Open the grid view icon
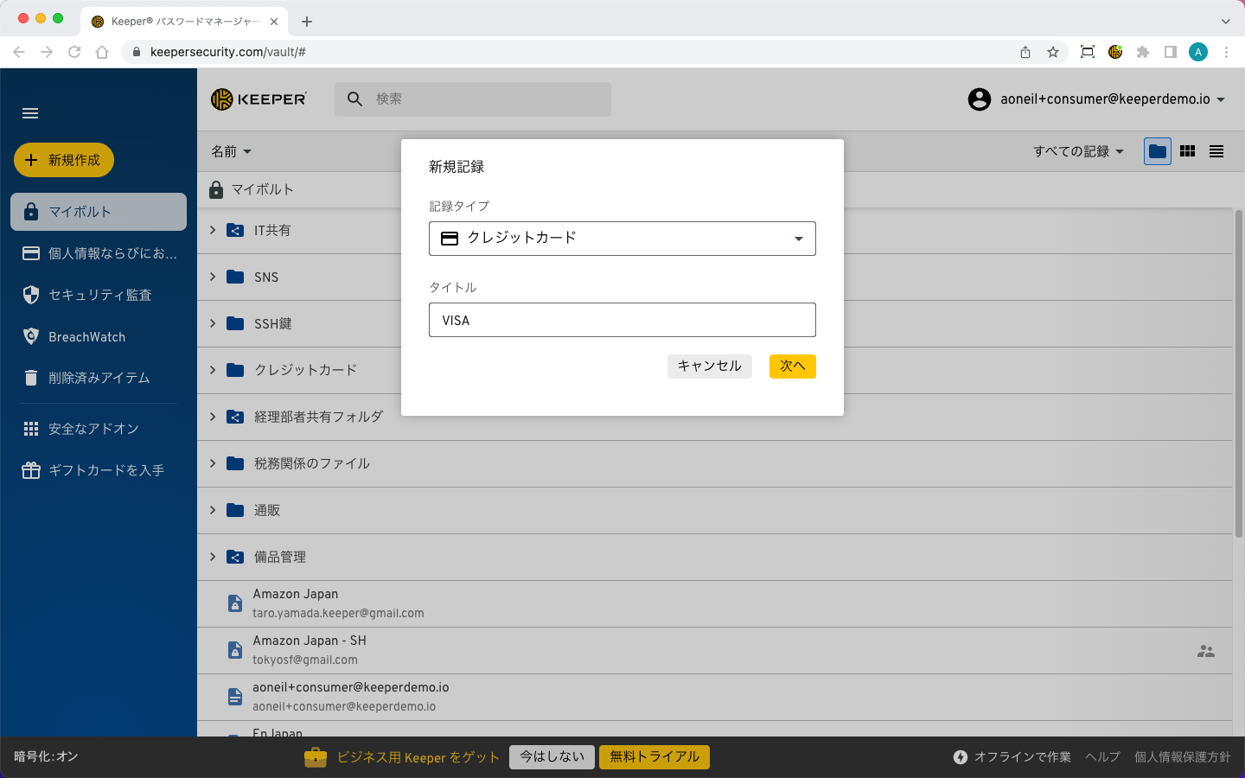This screenshot has width=1245, height=778. pyautogui.click(x=1187, y=151)
